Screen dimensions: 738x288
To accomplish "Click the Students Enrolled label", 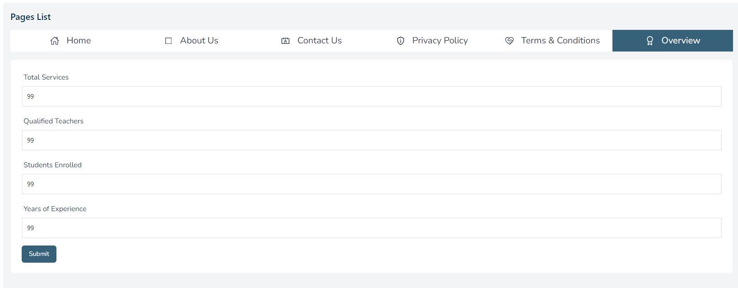I will point(52,165).
